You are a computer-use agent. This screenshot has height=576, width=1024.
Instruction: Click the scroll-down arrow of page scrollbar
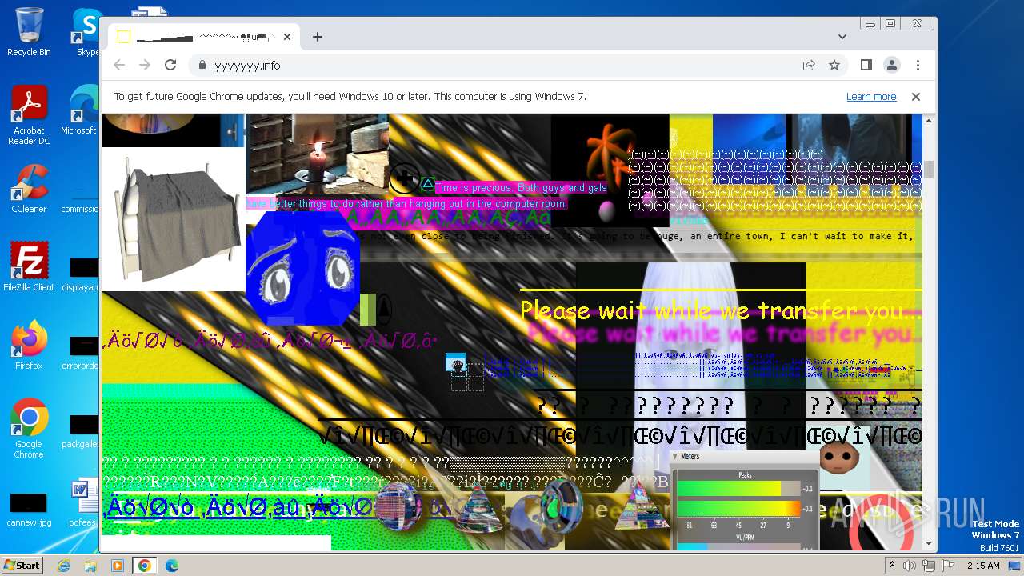(x=928, y=543)
